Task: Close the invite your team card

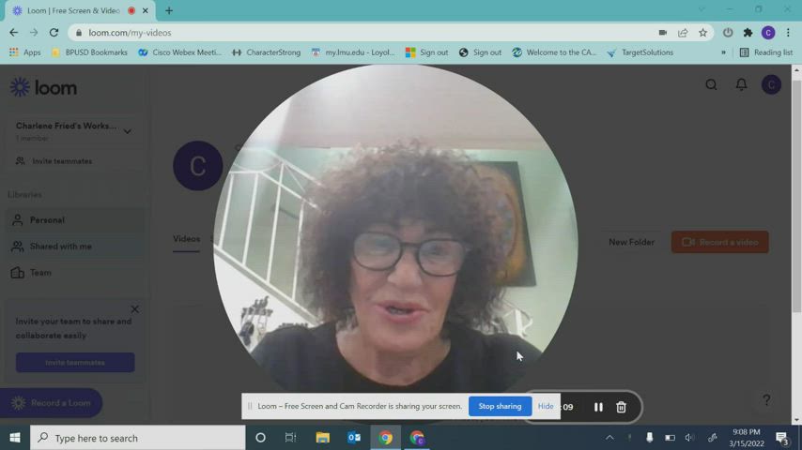Action: click(134, 309)
